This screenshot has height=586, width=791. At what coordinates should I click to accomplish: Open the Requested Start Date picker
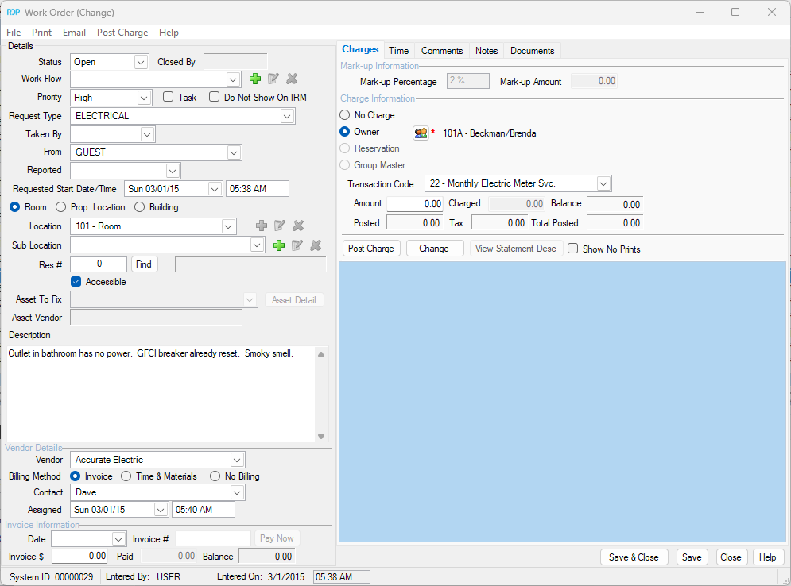point(215,189)
